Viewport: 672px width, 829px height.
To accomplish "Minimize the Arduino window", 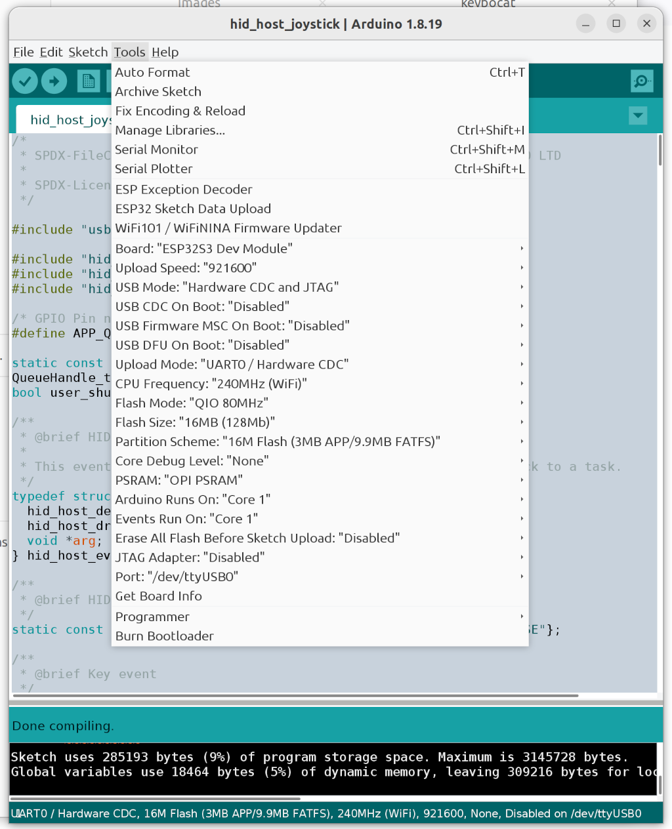I will point(585,24).
